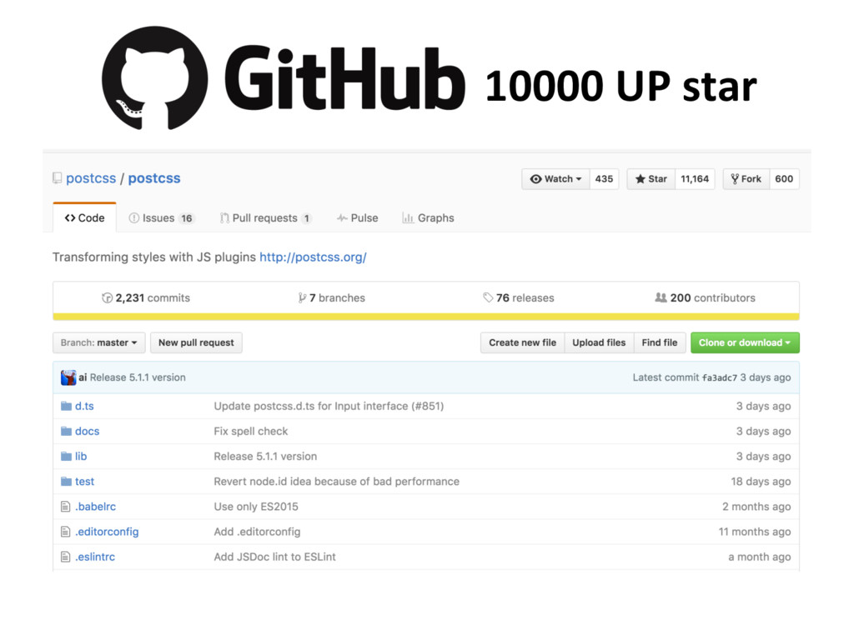Click the commits history clock icon
This screenshot has width=854, height=640.
[108, 297]
